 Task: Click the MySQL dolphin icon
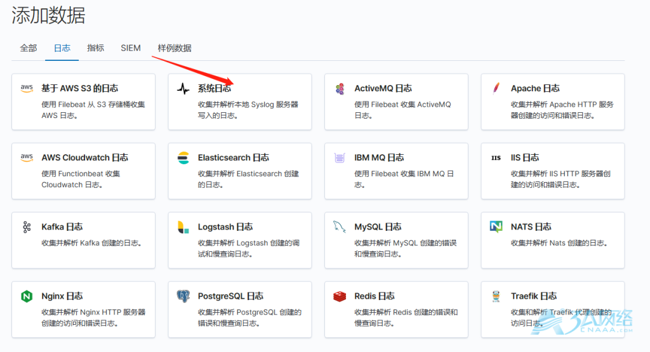(340, 227)
